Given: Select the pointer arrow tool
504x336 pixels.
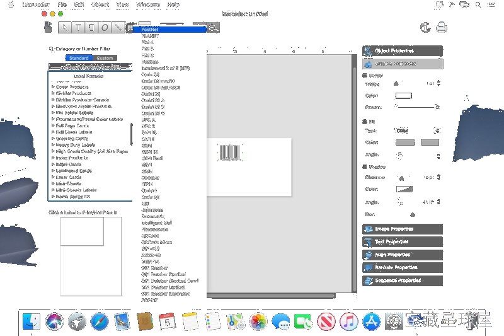Looking at the screenshot, I should (x=65, y=28).
